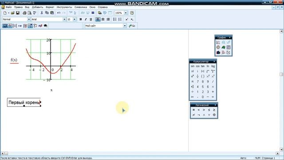Click the Первый корень text region
This screenshot has width=284, height=160.
pyautogui.click(x=24, y=102)
